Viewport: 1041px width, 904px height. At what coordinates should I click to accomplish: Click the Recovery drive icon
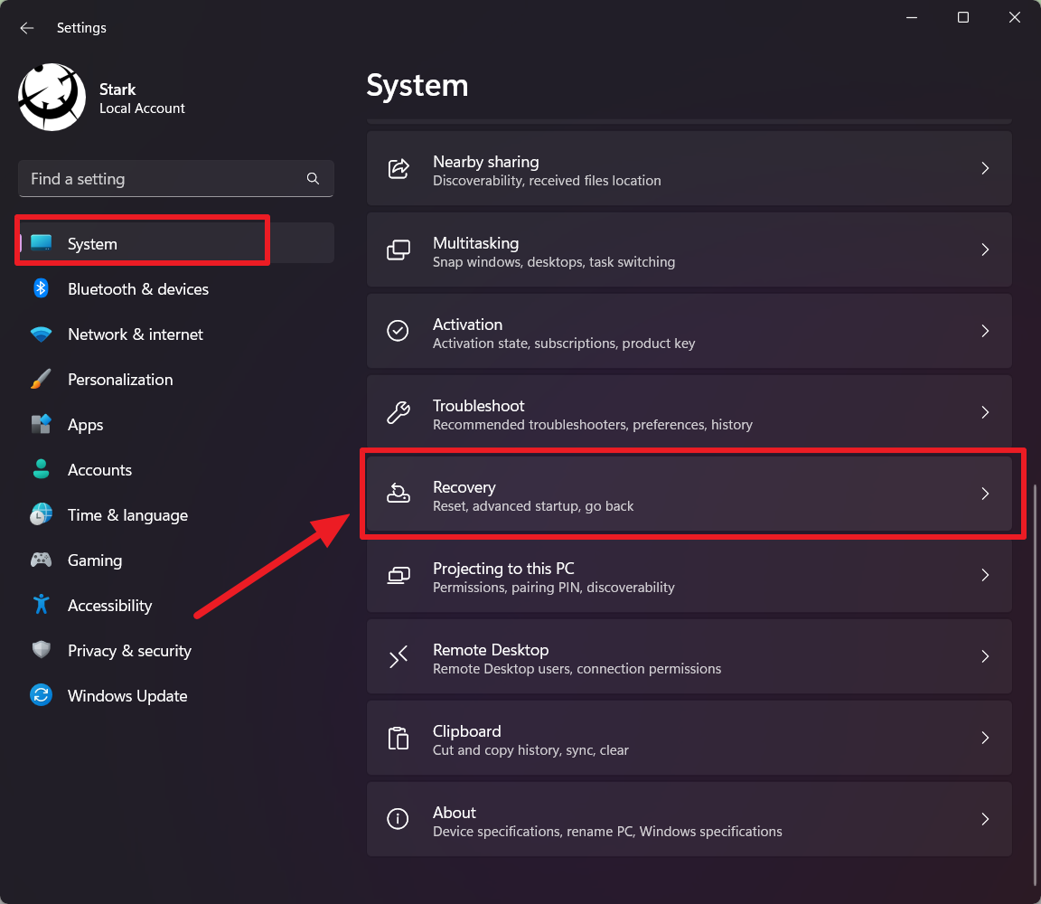click(399, 494)
